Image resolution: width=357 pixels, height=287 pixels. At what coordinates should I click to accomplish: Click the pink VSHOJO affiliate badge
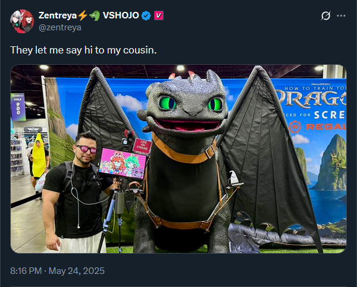pos(159,15)
